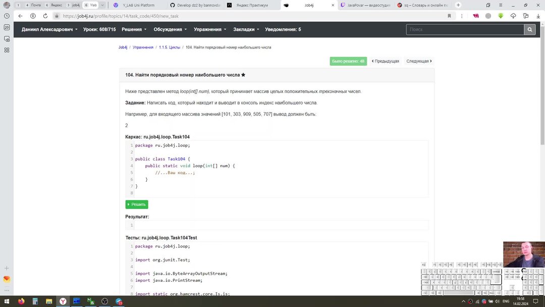Open browser downloads icon
The height and width of the screenshot is (307, 545).
coord(538,16)
